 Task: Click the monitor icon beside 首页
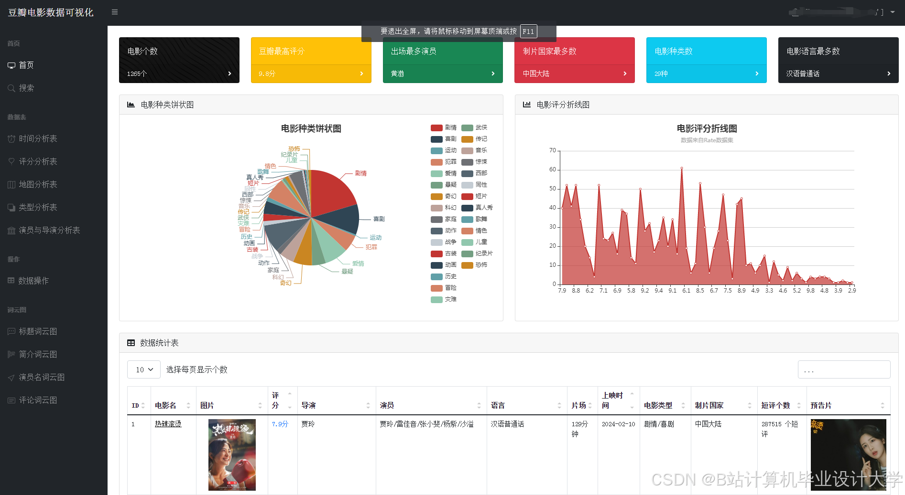[x=11, y=65]
